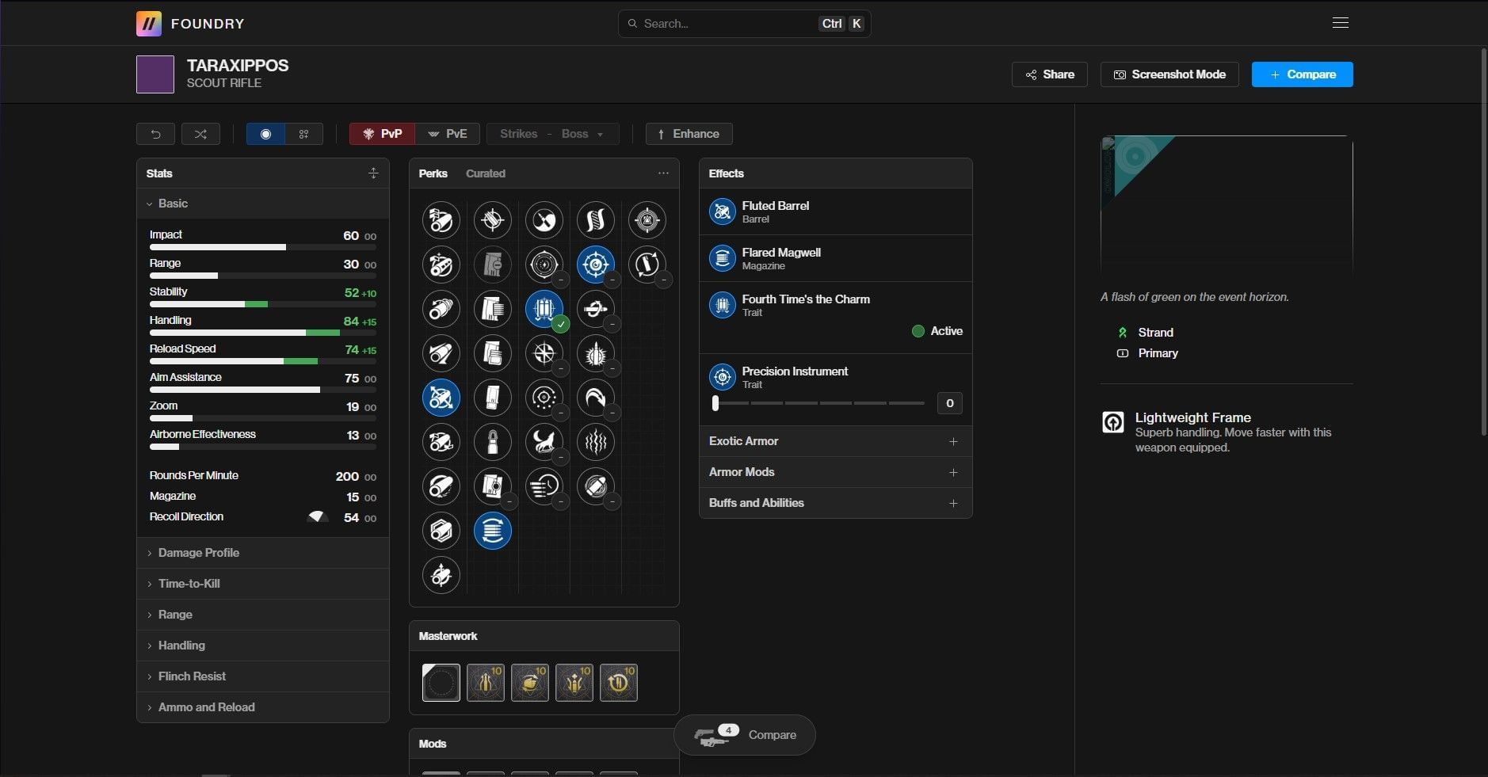The height and width of the screenshot is (777, 1488).
Task: Toggle Fourth Time's the Charm Active state
Action: (937, 331)
